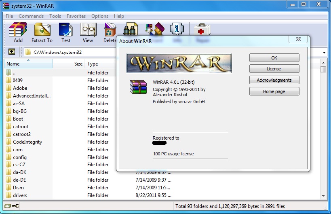
Task: Click the 8/22/2011 9:55 date cell
Action: tap(153, 195)
